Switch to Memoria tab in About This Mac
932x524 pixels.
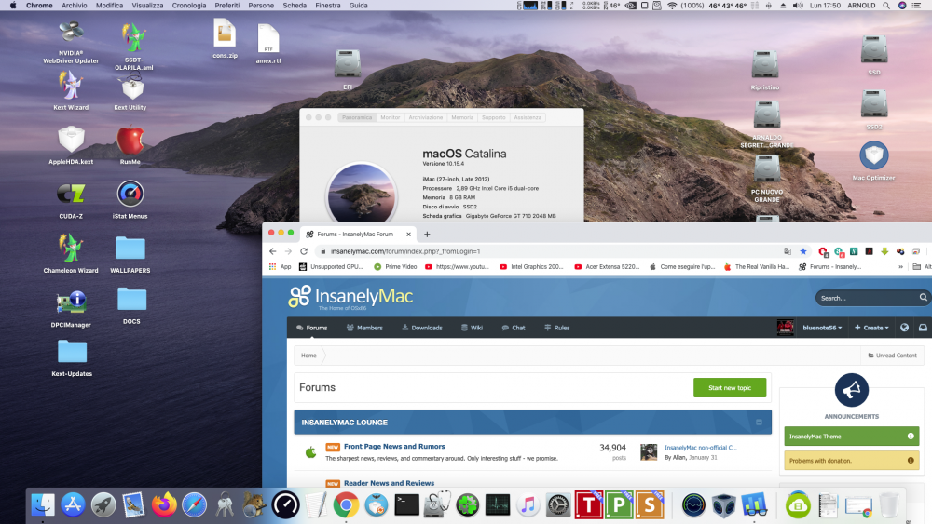[462, 117]
